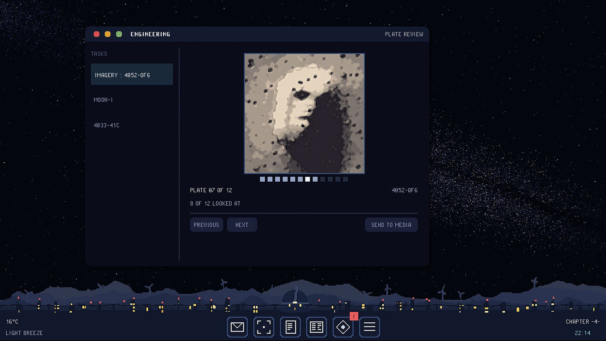The width and height of the screenshot is (606, 341).
Task: Select the highlighted seventh plate indicator square
Action: click(307, 179)
